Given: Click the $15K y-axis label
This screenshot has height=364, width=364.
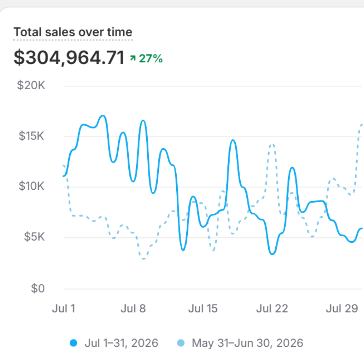Looking at the screenshot, I should (31, 136).
